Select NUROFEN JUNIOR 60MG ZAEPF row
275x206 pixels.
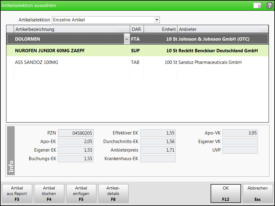pos(137,50)
